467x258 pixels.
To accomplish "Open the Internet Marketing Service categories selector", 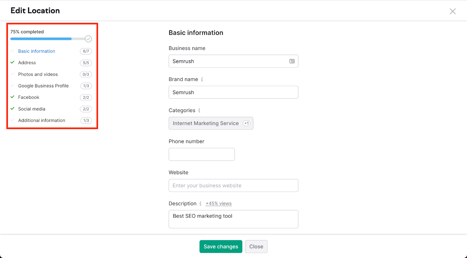I will [x=211, y=123].
